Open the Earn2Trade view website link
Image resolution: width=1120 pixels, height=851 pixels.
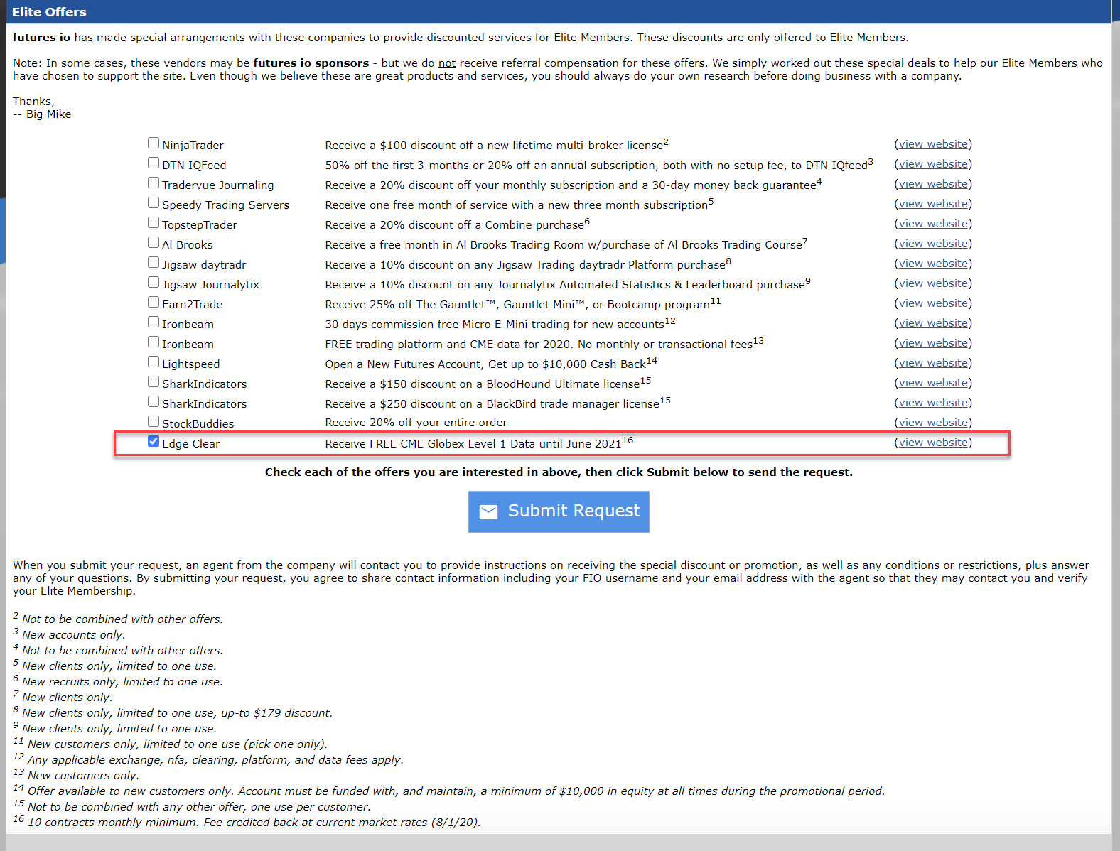(x=933, y=303)
